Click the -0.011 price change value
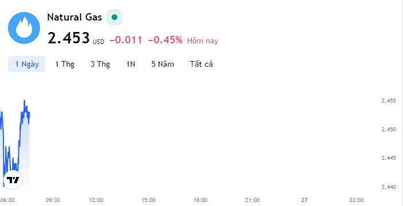The image size is (403, 206). coord(126,40)
